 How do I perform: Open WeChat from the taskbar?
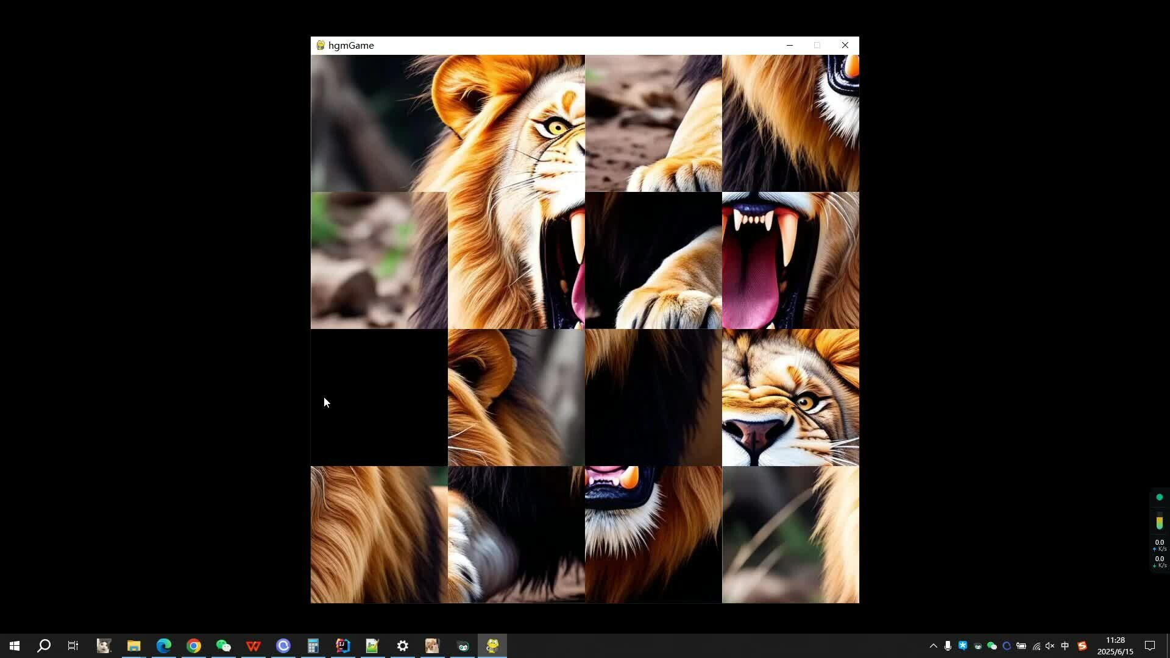coord(224,646)
